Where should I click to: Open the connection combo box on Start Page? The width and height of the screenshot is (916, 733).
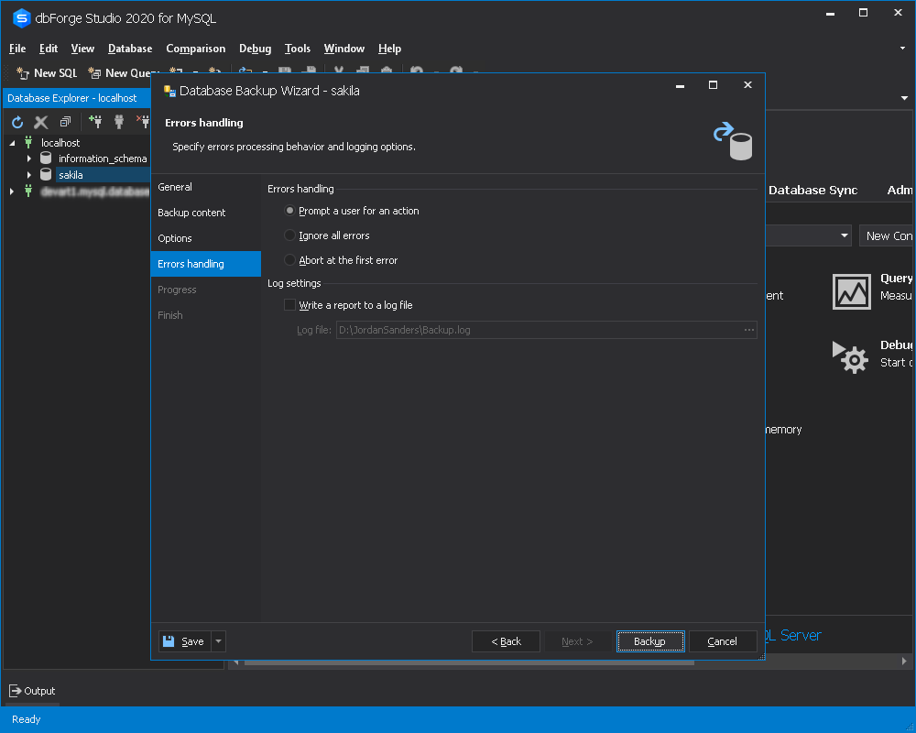(x=844, y=235)
